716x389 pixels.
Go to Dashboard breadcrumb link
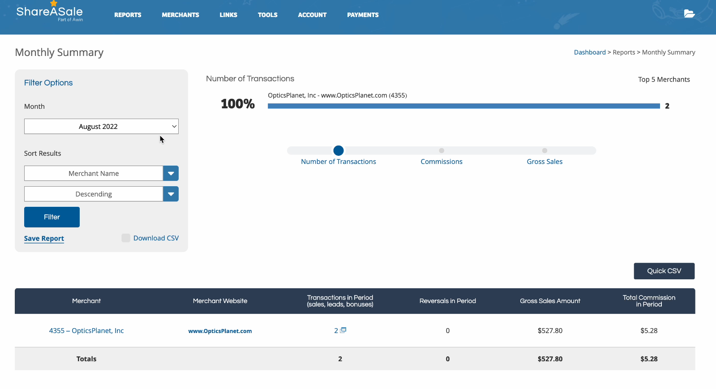(x=590, y=52)
